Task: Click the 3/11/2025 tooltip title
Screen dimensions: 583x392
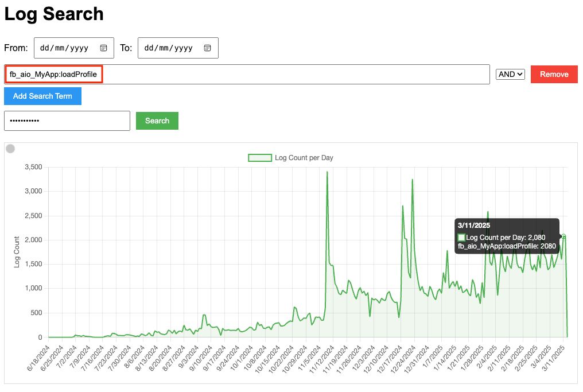Action: pos(474,226)
